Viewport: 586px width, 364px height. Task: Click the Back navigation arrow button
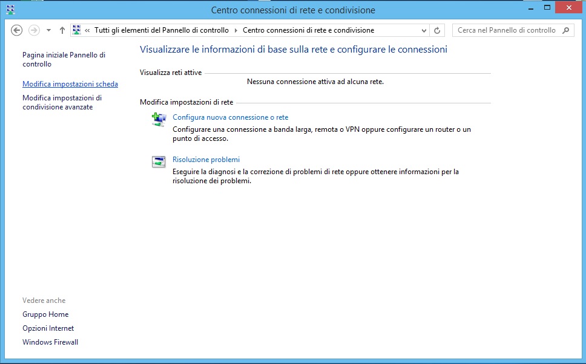tap(17, 30)
